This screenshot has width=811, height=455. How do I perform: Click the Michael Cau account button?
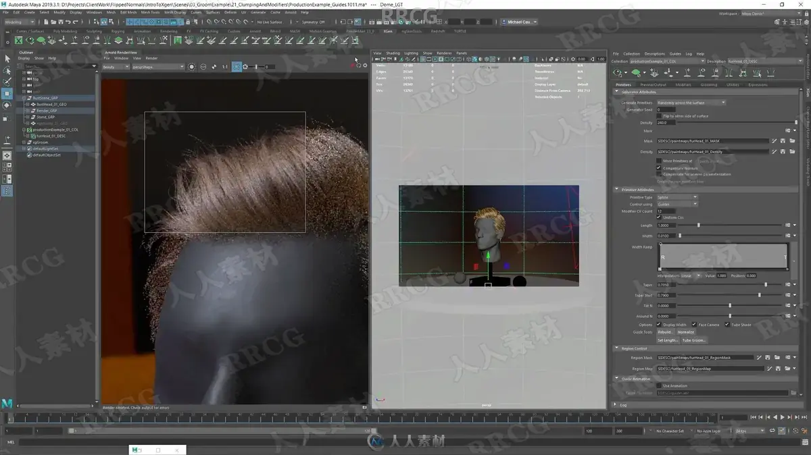[519, 22]
